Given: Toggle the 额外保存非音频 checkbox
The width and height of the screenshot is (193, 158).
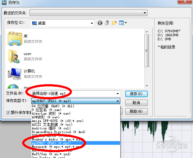Looking at the screenshot, I should point(8,113).
